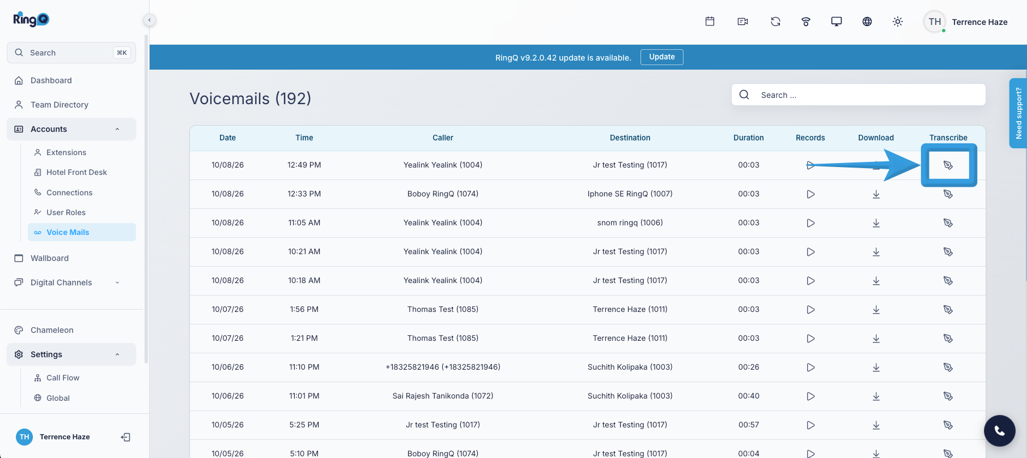Image resolution: width=1027 pixels, height=458 pixels.
Task: Download the 11:01 PM voicemail
Action: tap(876, 396)
